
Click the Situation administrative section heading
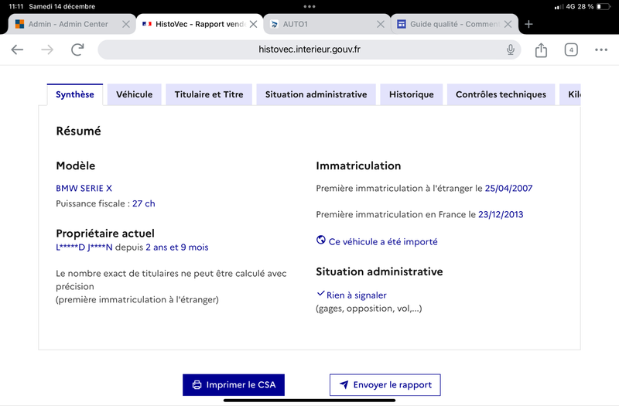(379, 271)
